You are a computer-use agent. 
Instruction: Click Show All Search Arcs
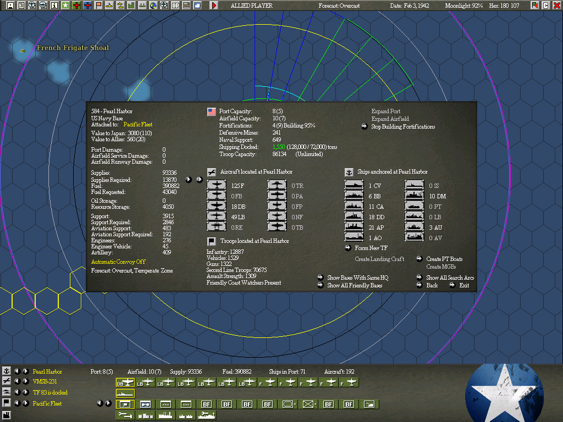click(x=450, y=277)
